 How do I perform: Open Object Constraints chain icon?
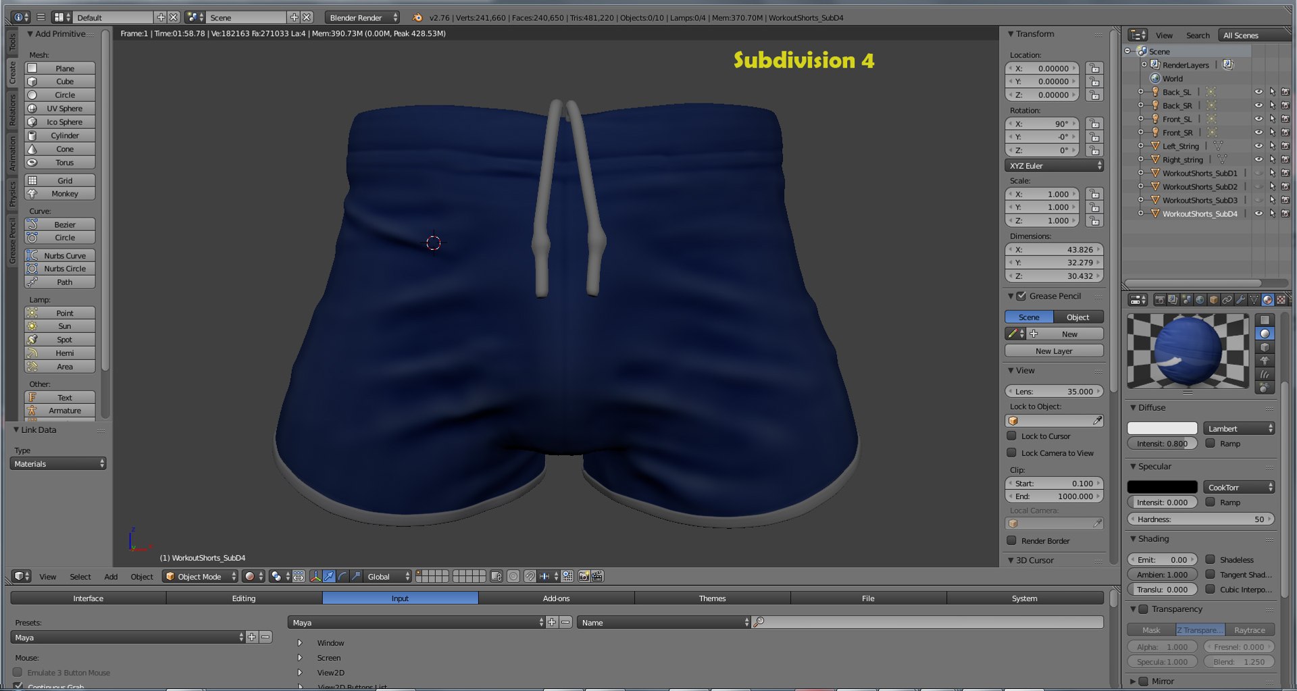(x=1227, y=300)
